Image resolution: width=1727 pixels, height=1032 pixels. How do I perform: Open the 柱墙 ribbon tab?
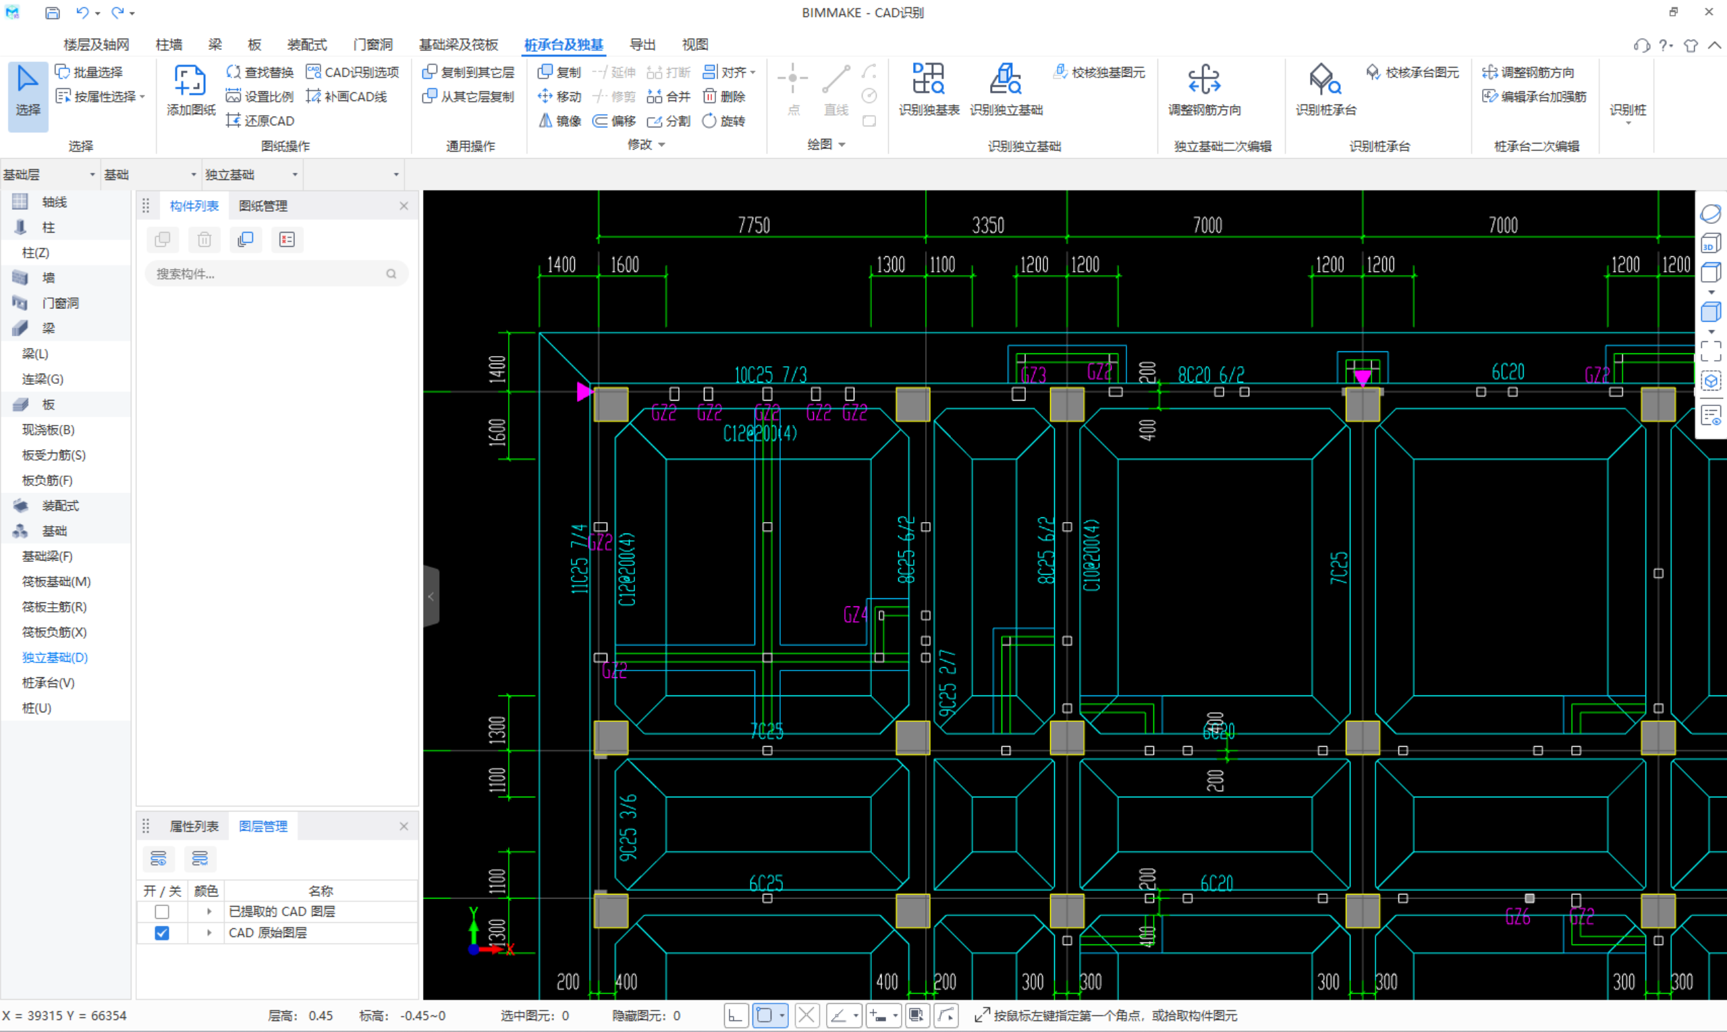(169, 45)
